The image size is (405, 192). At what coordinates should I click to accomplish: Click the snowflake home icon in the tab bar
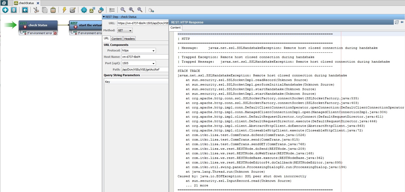coord(4,3)
